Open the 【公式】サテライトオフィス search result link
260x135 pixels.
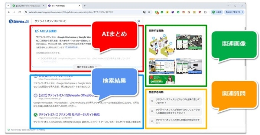tap(68, 95)
